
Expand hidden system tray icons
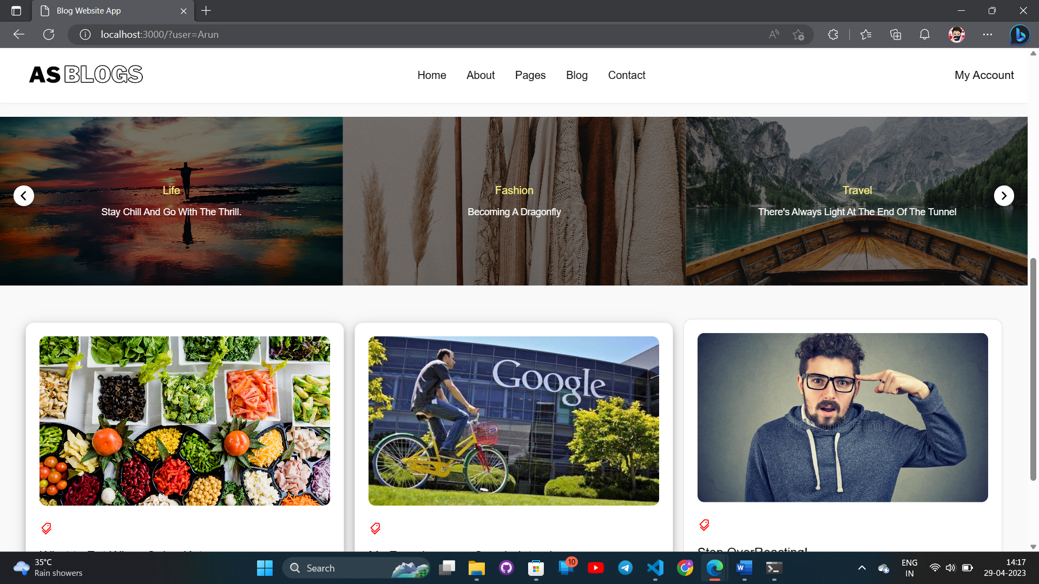[x=862, y=568]
